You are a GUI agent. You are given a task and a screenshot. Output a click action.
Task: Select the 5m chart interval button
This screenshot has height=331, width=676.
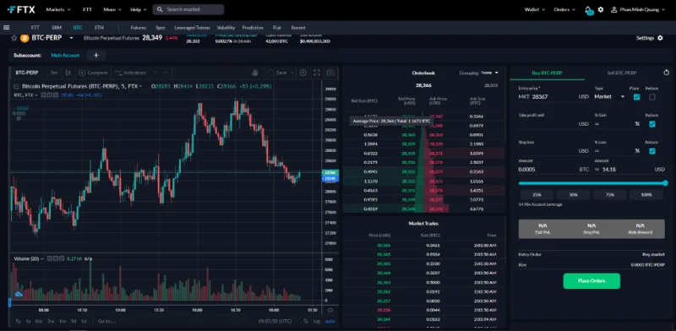pos(54,73)
